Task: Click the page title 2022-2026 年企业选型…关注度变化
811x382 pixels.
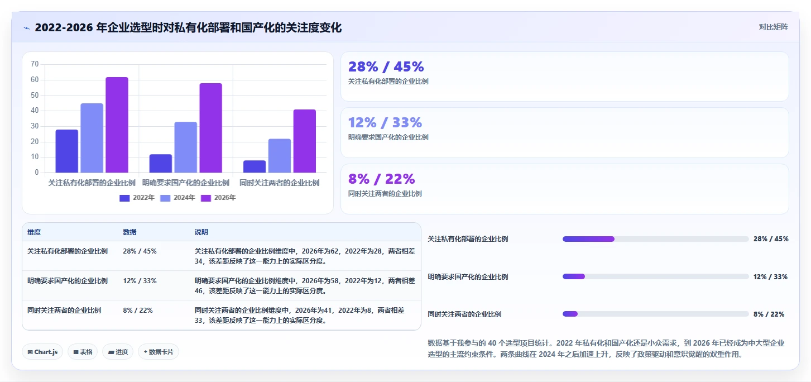Action: pos(188,28)
